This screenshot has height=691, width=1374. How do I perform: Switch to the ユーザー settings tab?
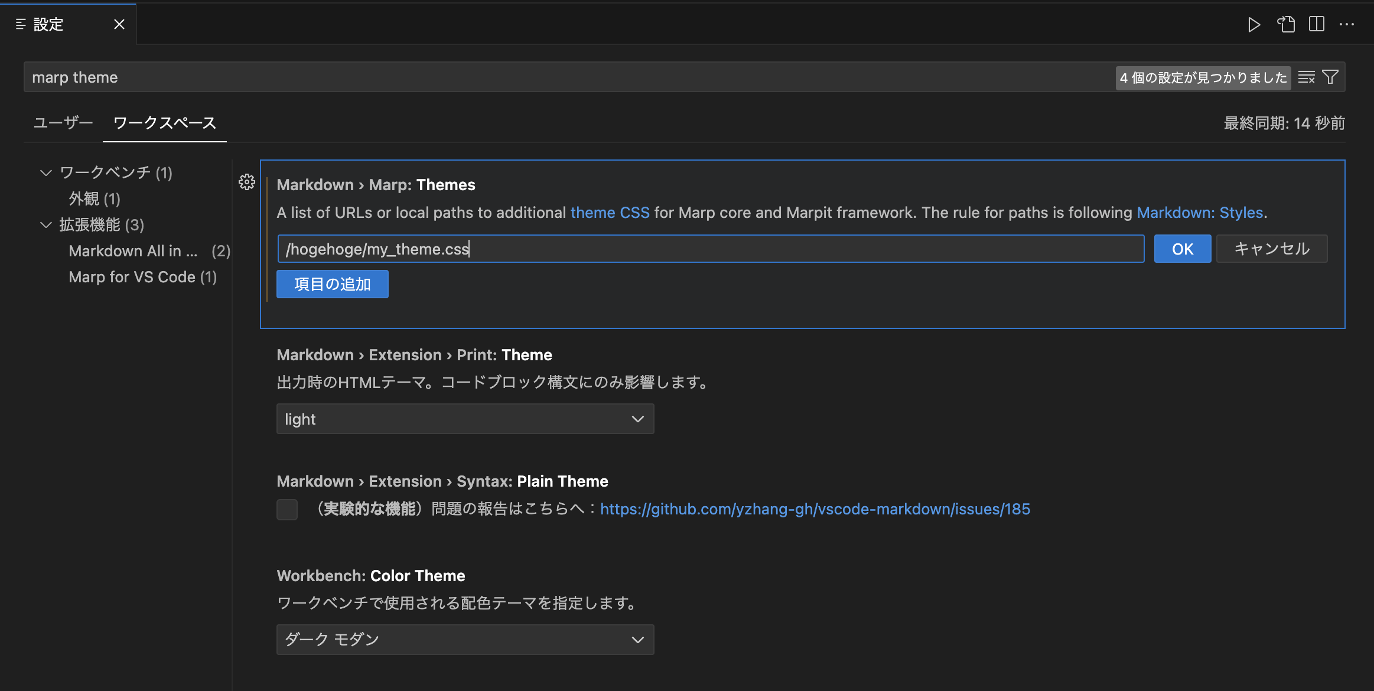click(63, 123)
